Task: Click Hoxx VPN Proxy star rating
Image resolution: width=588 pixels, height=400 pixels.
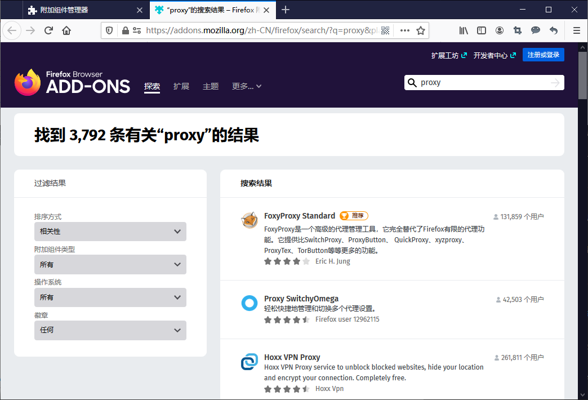Action: pos(287,389)
